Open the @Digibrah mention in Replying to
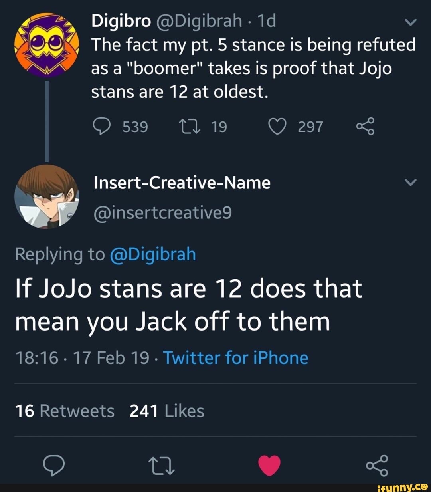This screenshot has width=431, height=492. pyautogui.click(x=152, y=254)
